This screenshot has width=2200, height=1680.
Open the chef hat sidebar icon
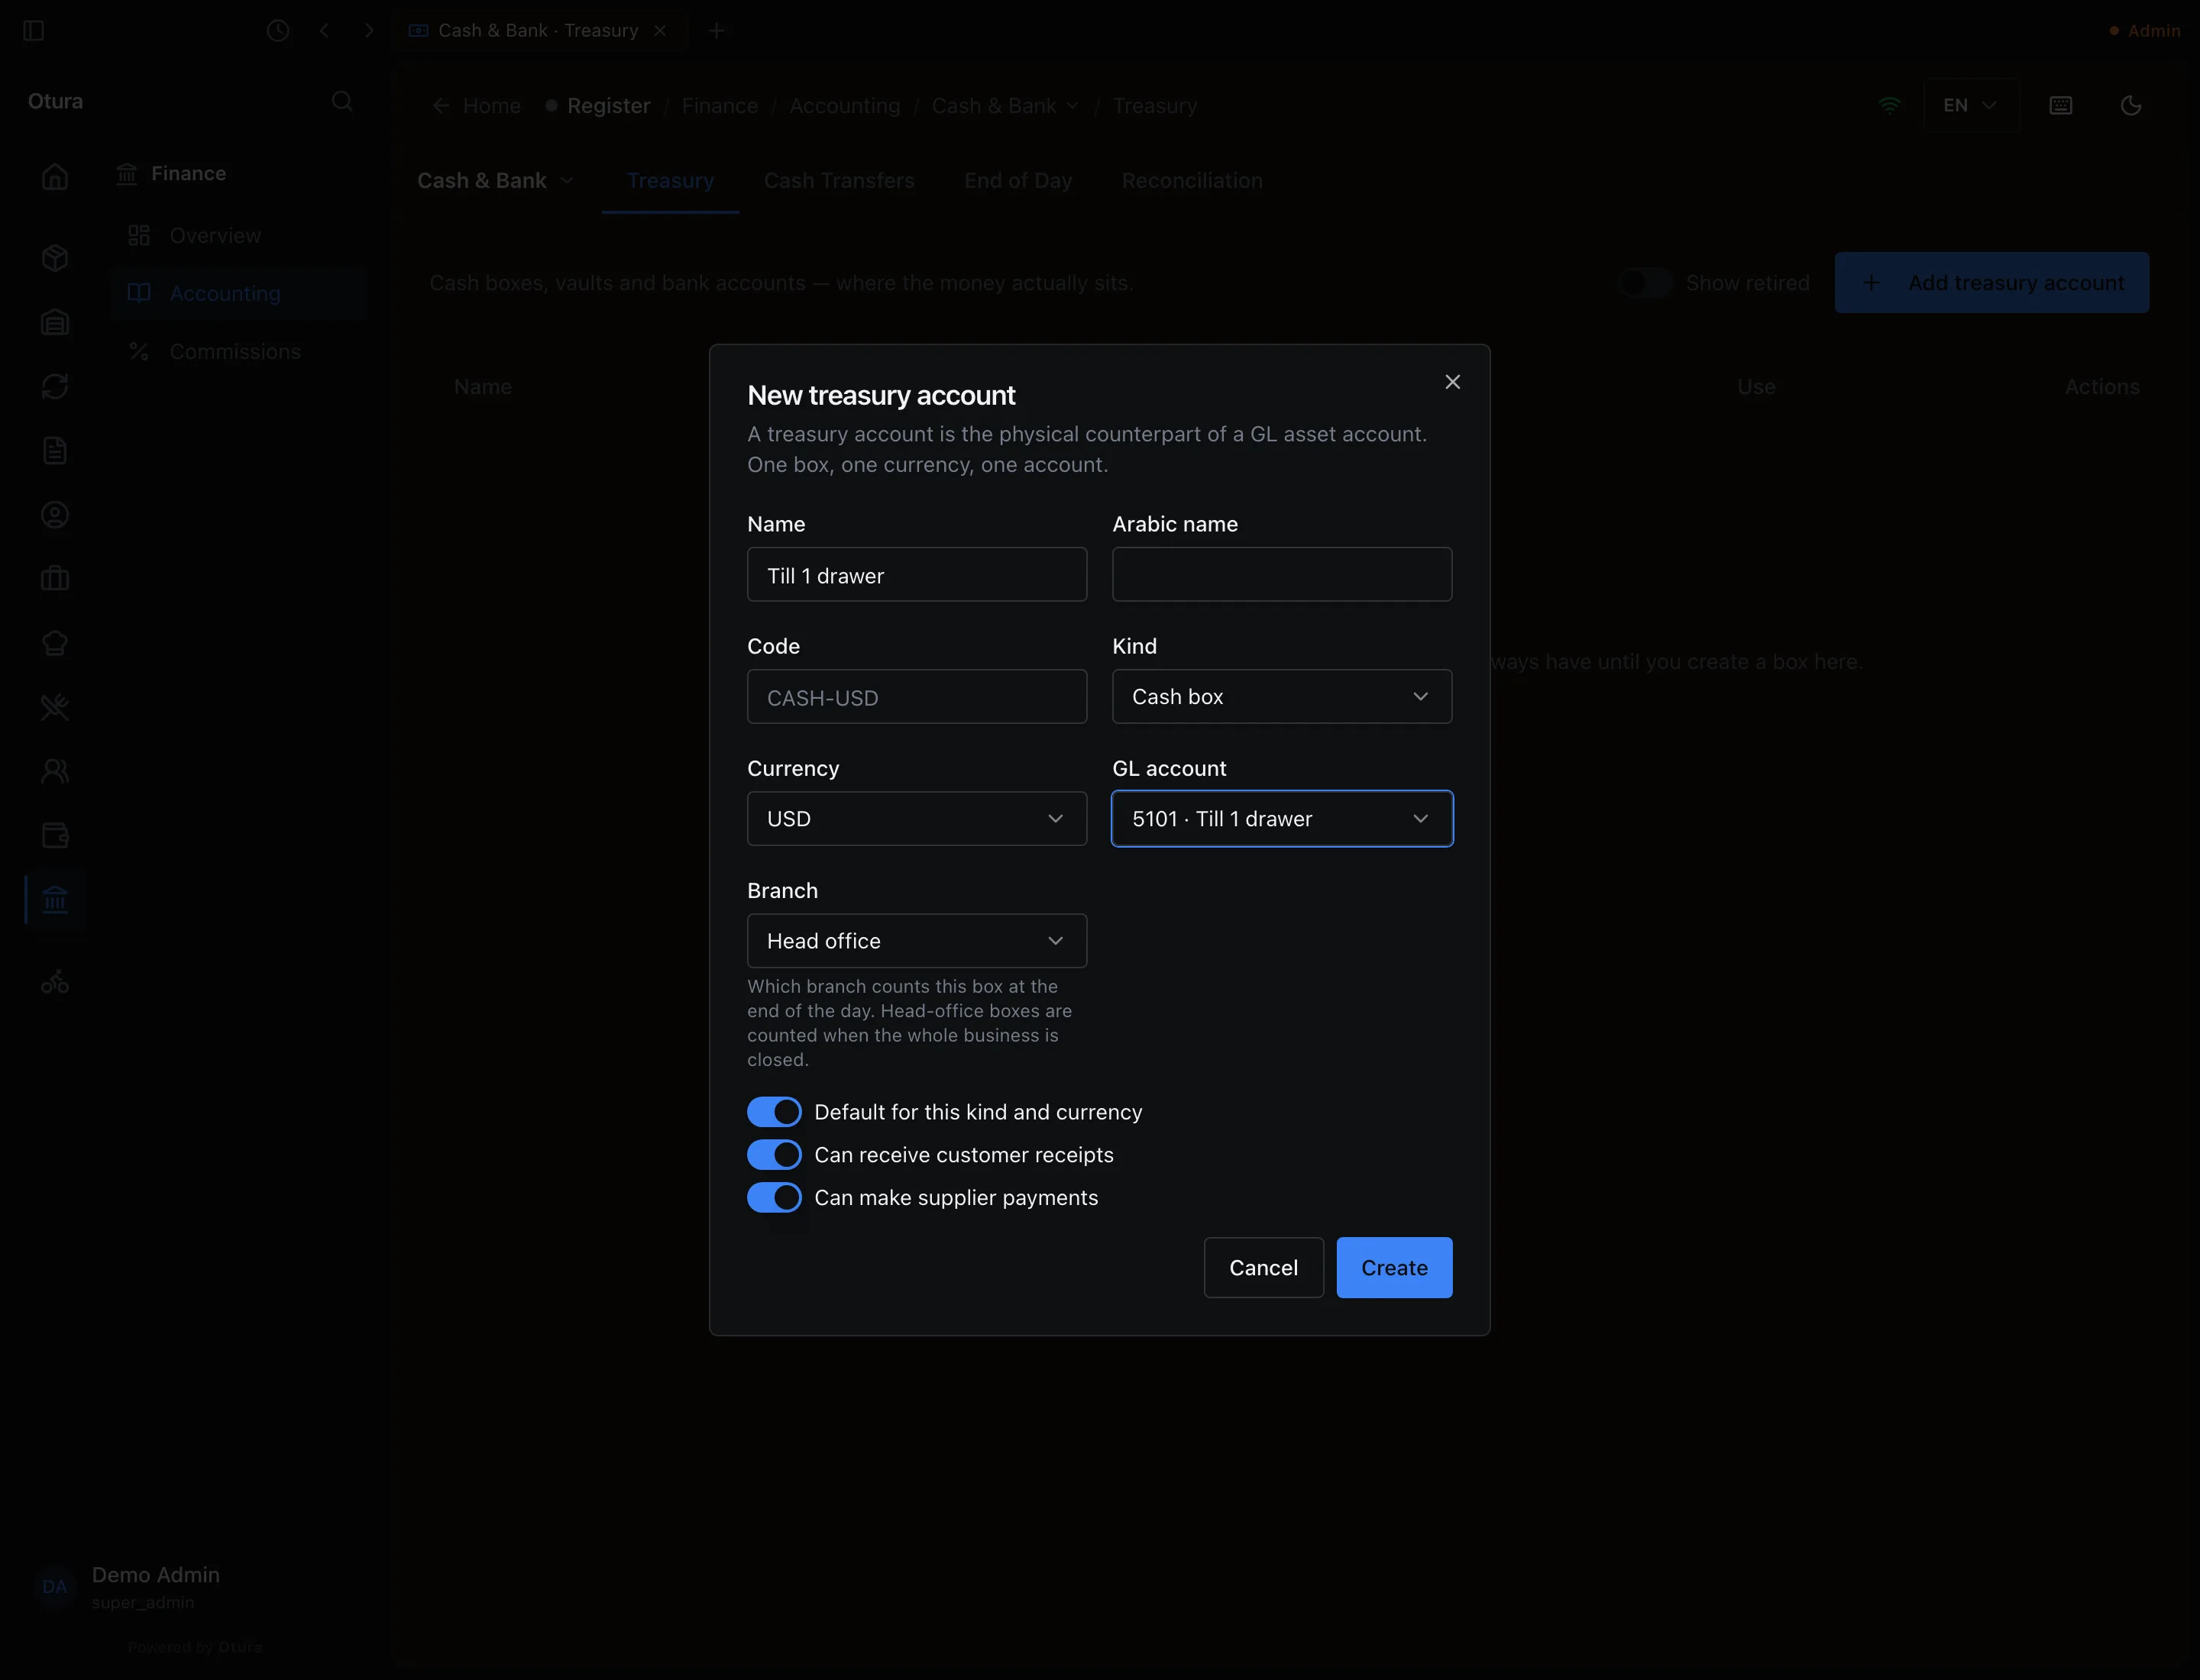click(55, 643)
